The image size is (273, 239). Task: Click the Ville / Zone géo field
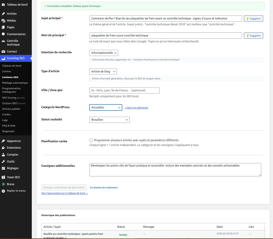(124, 91)
